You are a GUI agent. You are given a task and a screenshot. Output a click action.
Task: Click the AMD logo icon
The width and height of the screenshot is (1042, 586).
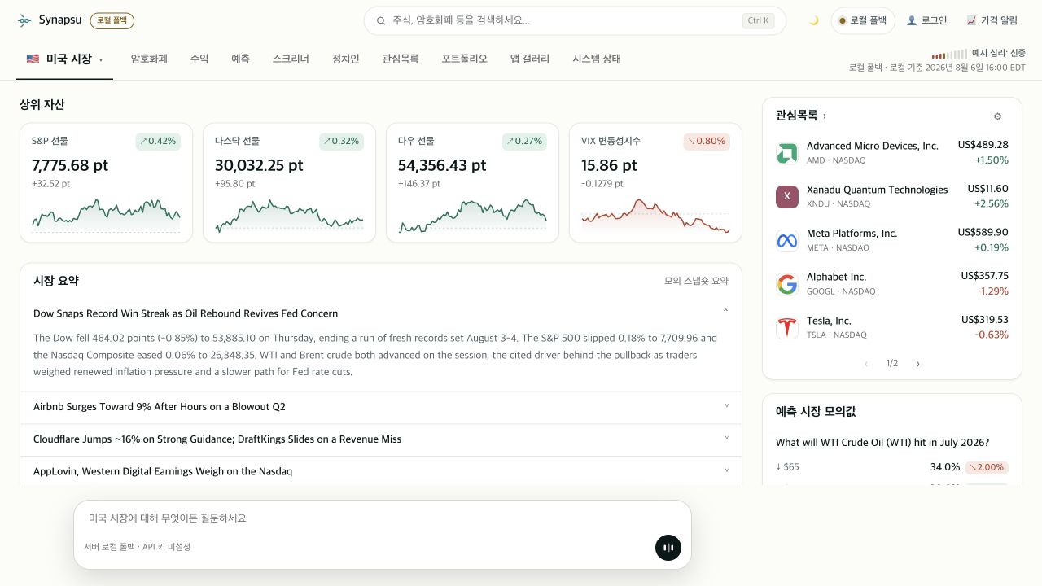(787, 153)
